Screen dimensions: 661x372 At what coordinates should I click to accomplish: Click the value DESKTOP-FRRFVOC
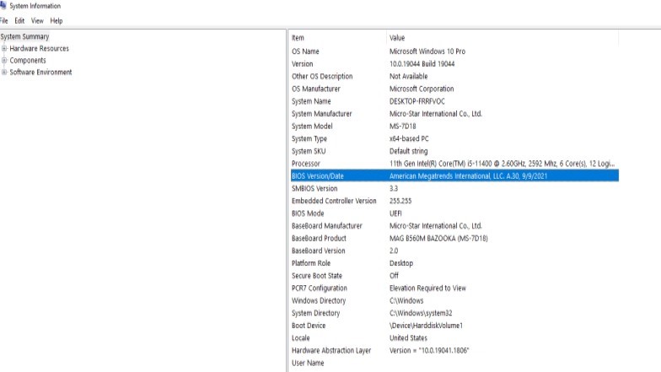(x=416, y=101)
